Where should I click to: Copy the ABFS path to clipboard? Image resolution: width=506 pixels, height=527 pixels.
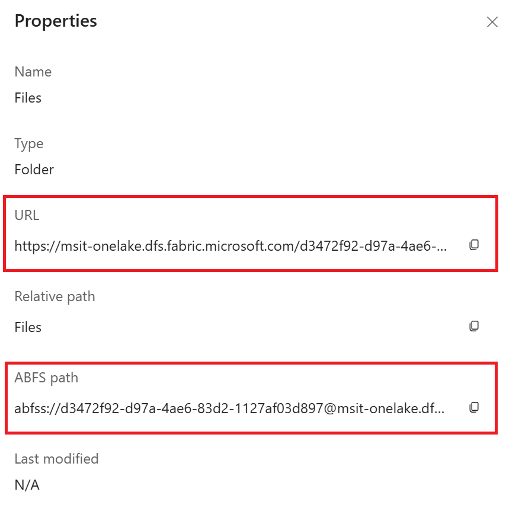coord(474,407)
